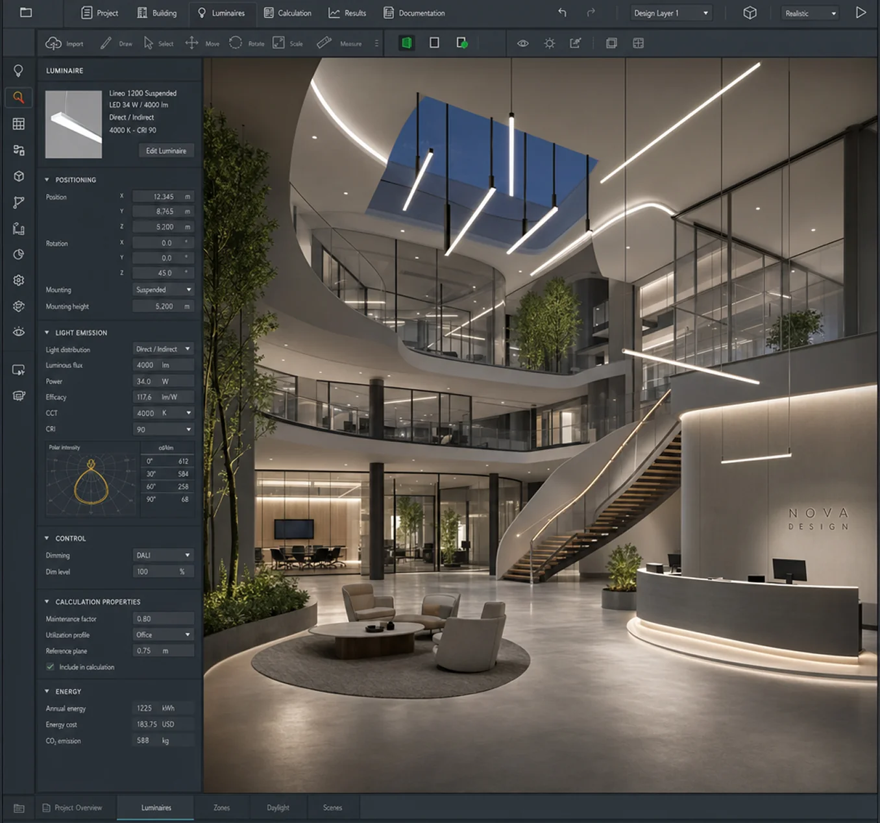Collapse the POSITIONING section
The height and width of the screenshot is (823, 880).
(47, 180)
